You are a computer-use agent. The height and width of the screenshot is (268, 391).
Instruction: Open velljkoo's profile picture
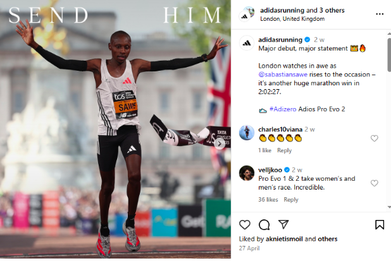247,173
